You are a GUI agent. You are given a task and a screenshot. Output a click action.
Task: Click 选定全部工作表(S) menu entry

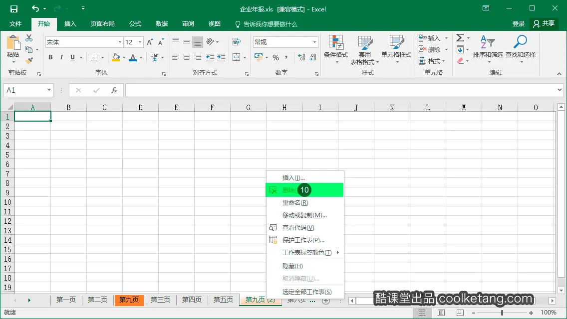click(305, 292)
